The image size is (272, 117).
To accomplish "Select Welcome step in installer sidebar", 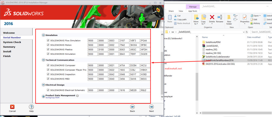I will point(9,33).
